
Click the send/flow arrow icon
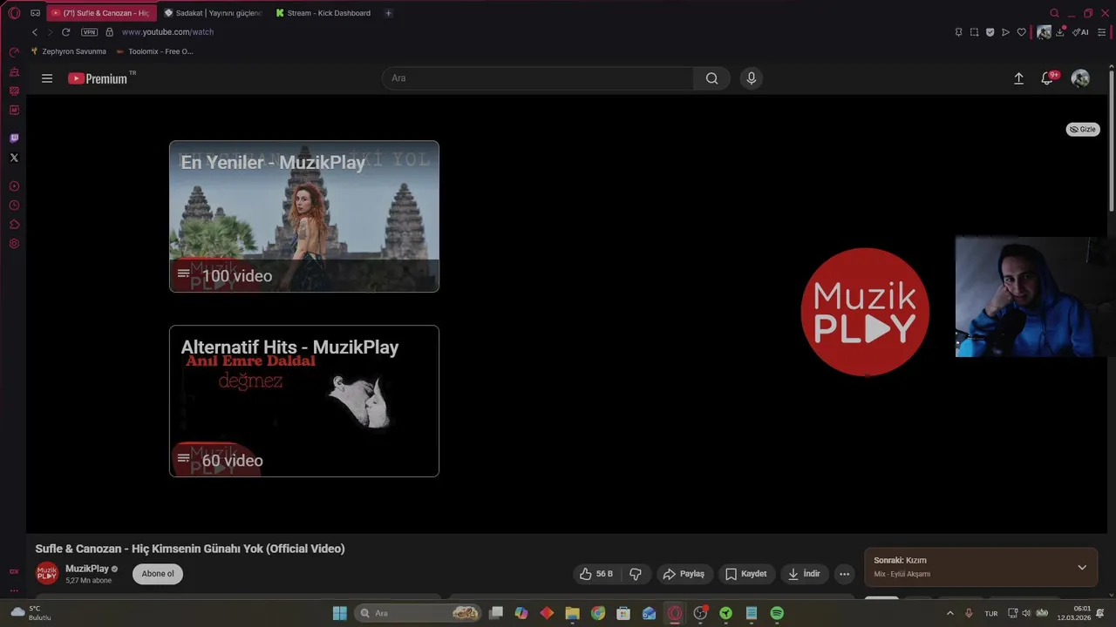point(1005,32)
